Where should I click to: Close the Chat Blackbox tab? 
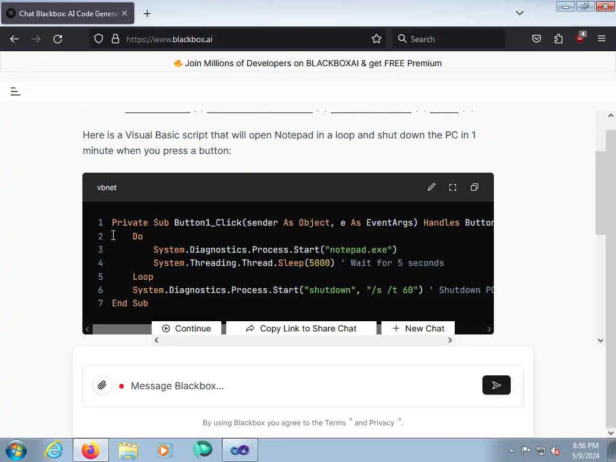point(125,13)
